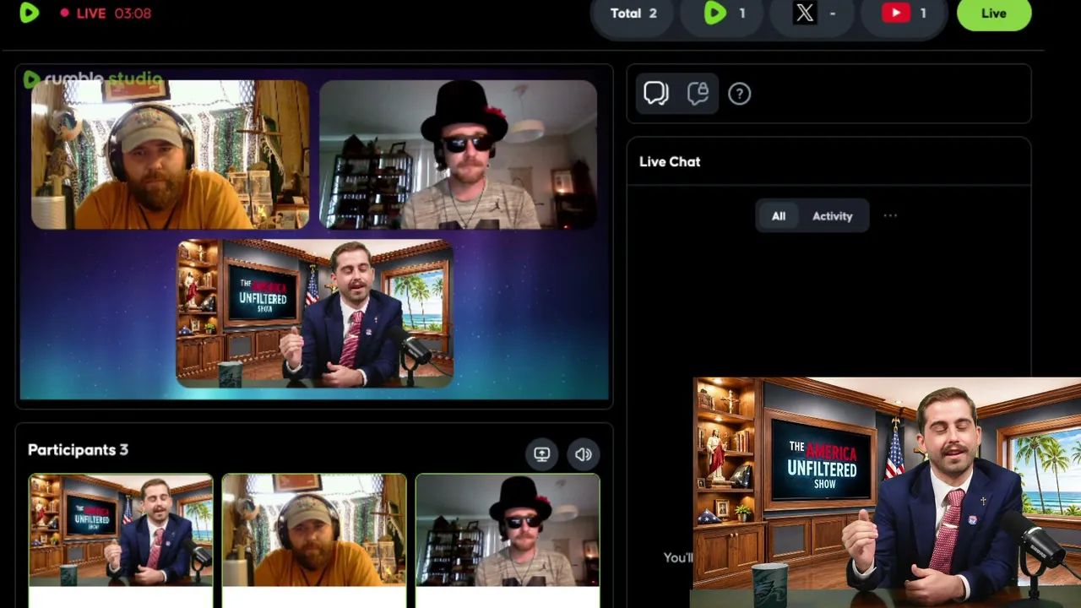1081x608 pixels.
Task: Click the stage feed of suited host
Action: (x=314, y=313)
